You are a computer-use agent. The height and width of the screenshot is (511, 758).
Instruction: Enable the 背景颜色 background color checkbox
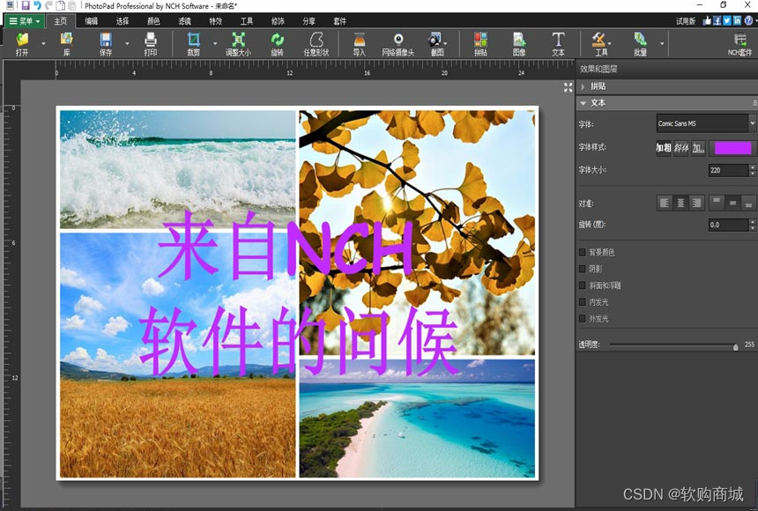pos(583,252)
